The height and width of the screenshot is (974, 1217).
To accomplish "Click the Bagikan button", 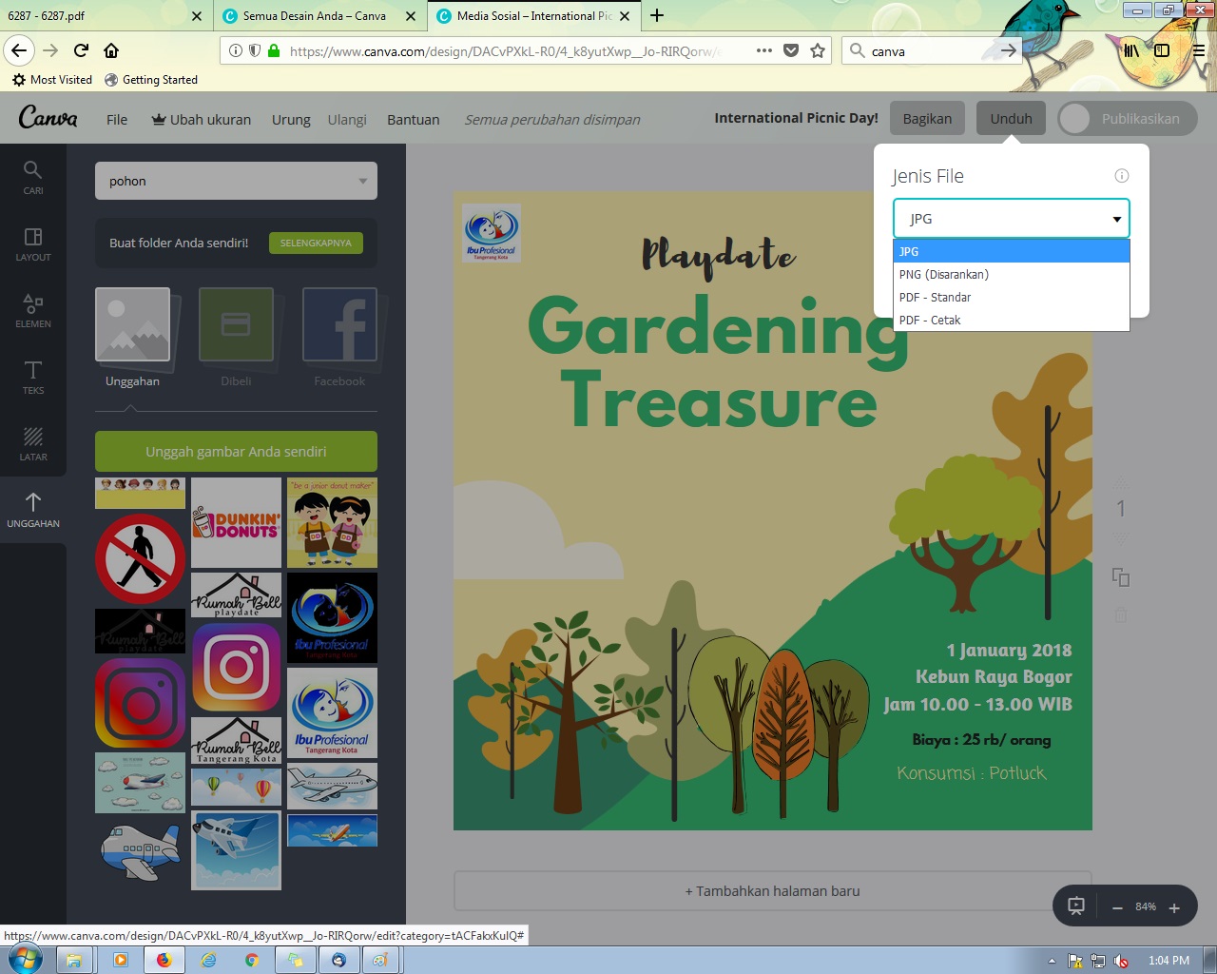I will (x=927, y=118).
